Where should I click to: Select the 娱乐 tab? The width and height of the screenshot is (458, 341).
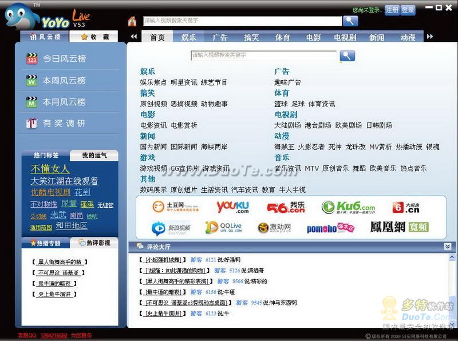pyautogui.click(x=188, y=37)
